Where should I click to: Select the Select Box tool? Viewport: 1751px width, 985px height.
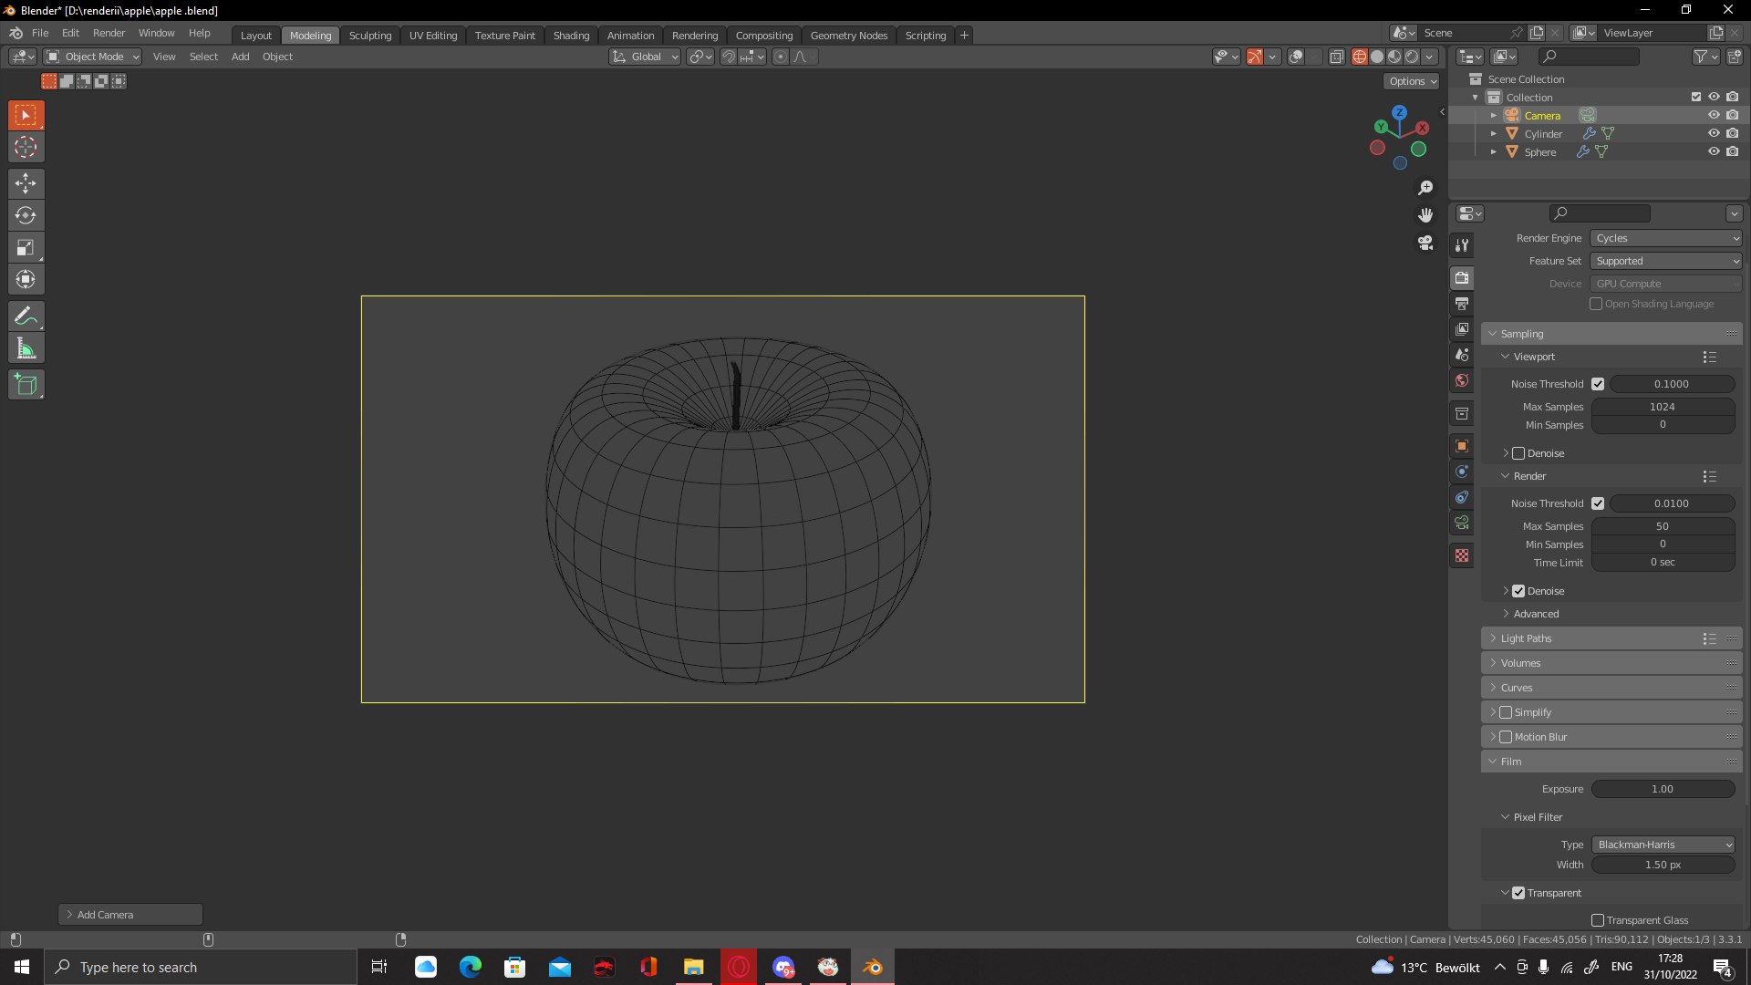(26, 115)
